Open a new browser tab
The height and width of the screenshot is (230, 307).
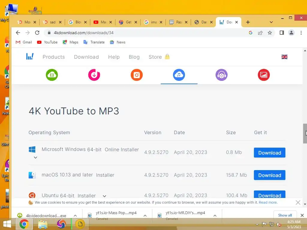coord(248,22)
